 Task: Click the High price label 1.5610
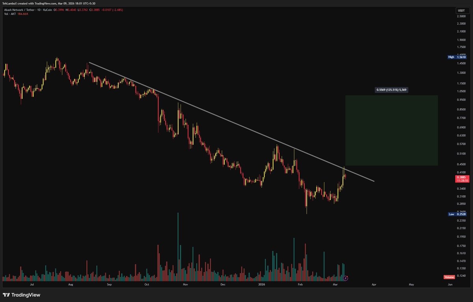(x=456, y=57)
